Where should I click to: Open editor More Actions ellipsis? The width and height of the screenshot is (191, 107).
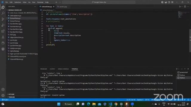[x=188, y=7]
